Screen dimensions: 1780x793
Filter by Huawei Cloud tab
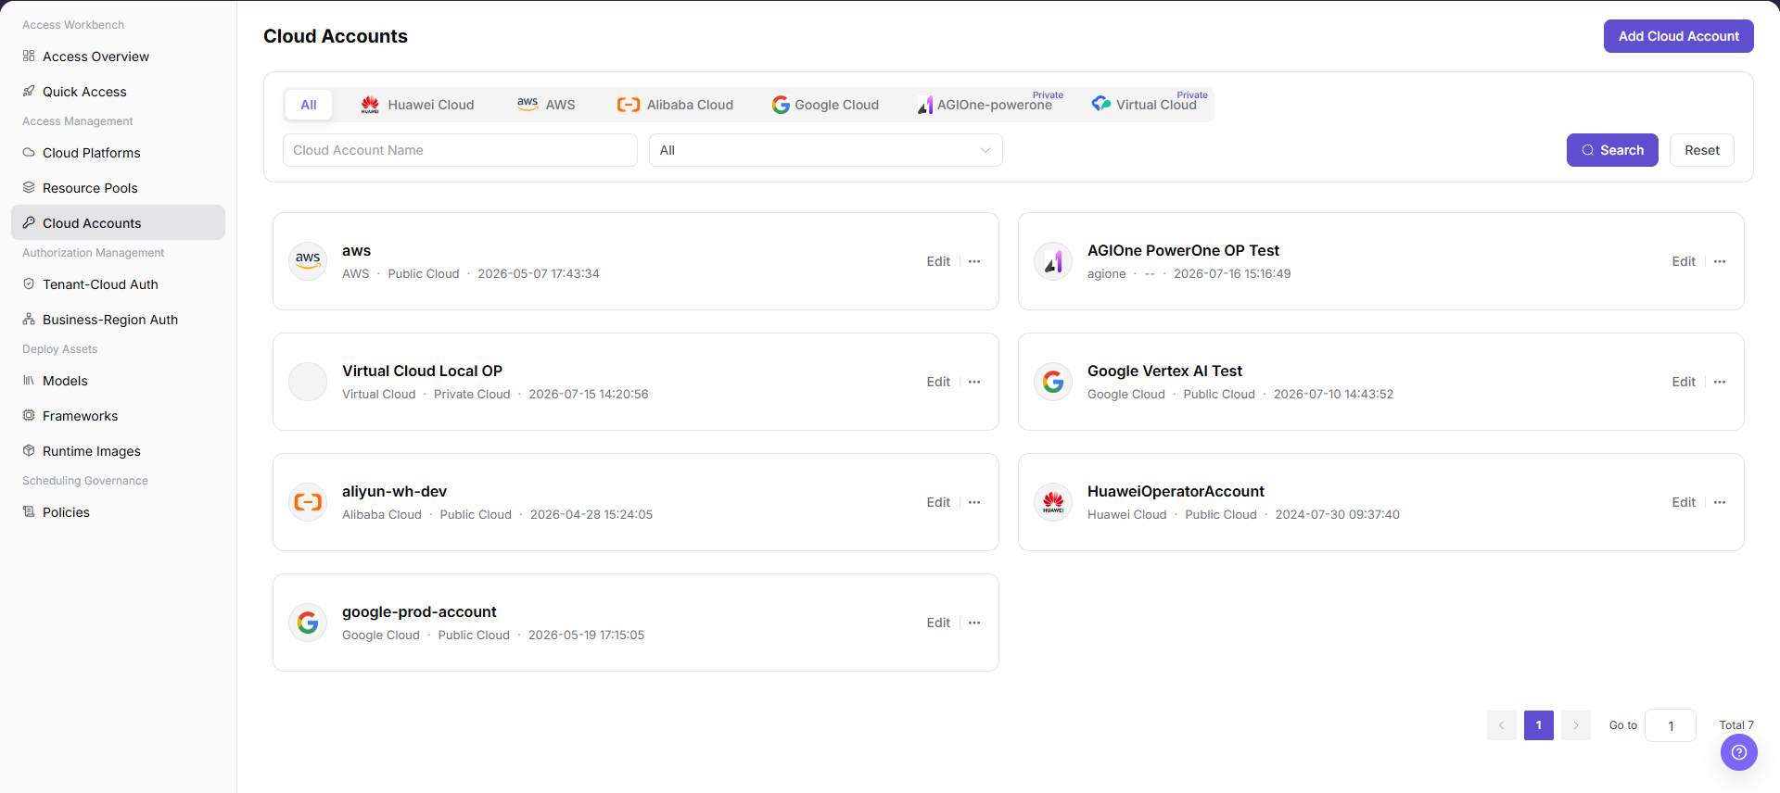click(417, 105)
